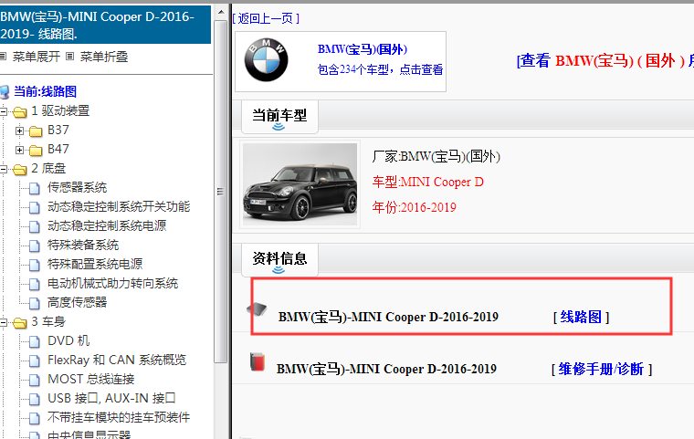Click the 菜单展开 list icon
This screenshot has width=694, height=439.
[x=3, y=57]
